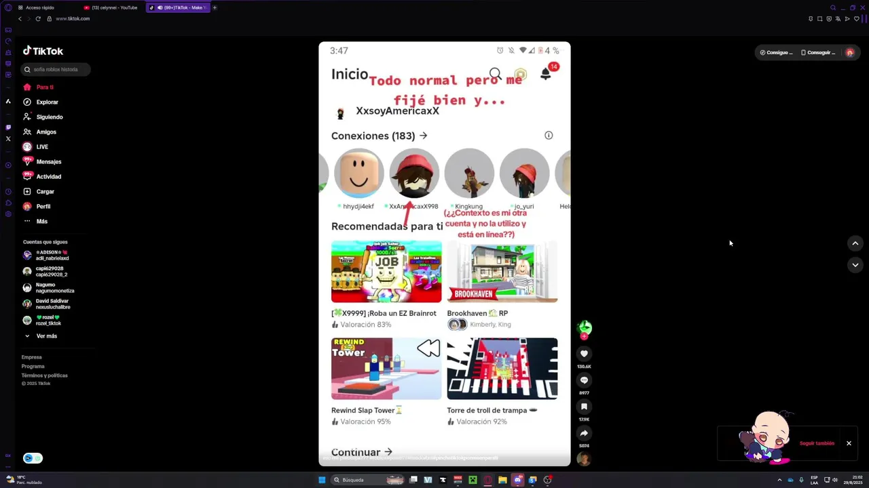Open the browser tab search magnifier

click(x=833, y=7)
